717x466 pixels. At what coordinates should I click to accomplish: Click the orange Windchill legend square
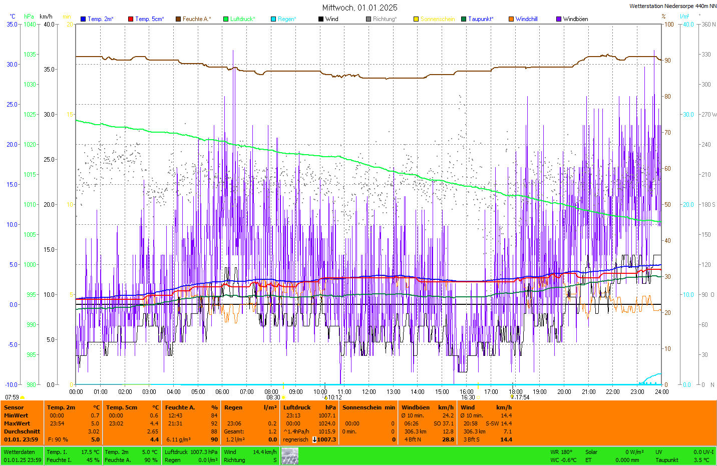click(511, 19)
